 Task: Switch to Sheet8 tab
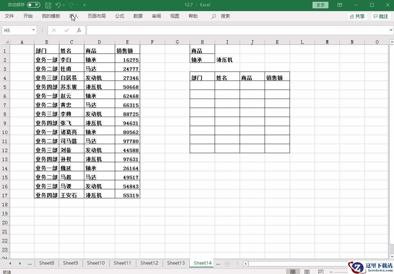click(x=46, y=263)
